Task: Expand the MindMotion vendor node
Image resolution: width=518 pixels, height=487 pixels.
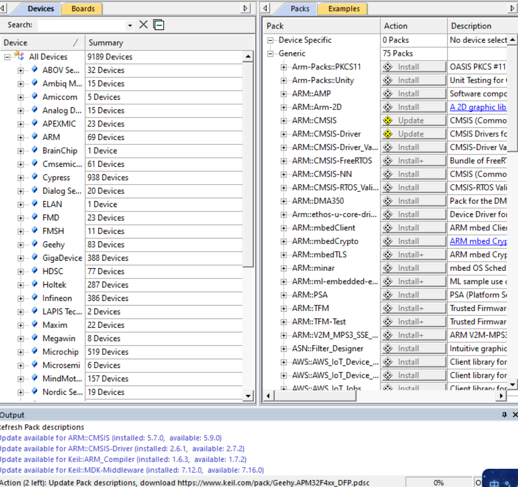Action: click(20, 379)
